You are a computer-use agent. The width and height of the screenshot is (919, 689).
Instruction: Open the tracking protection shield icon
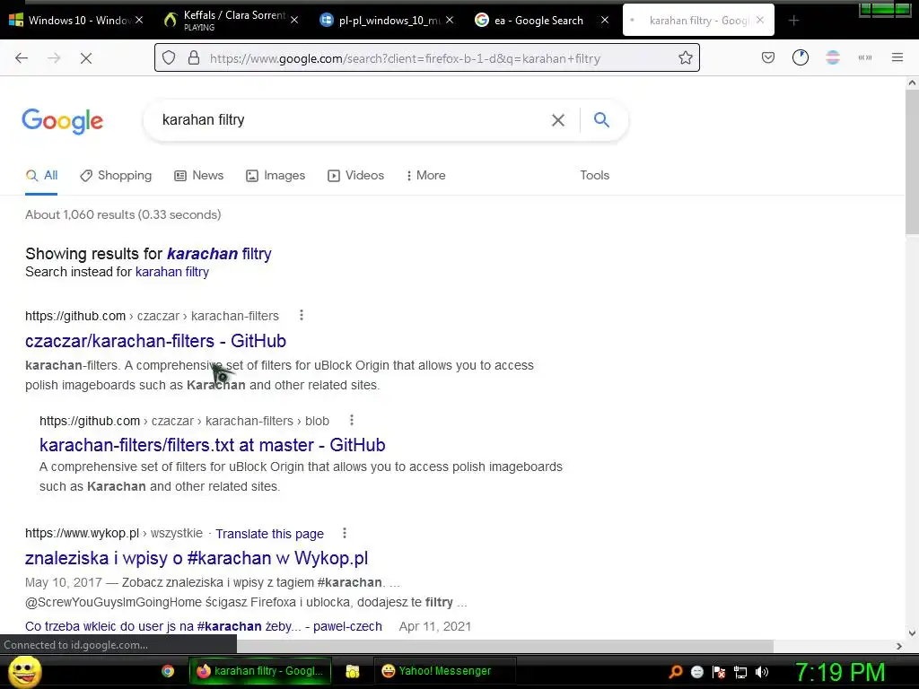(169, 58)
